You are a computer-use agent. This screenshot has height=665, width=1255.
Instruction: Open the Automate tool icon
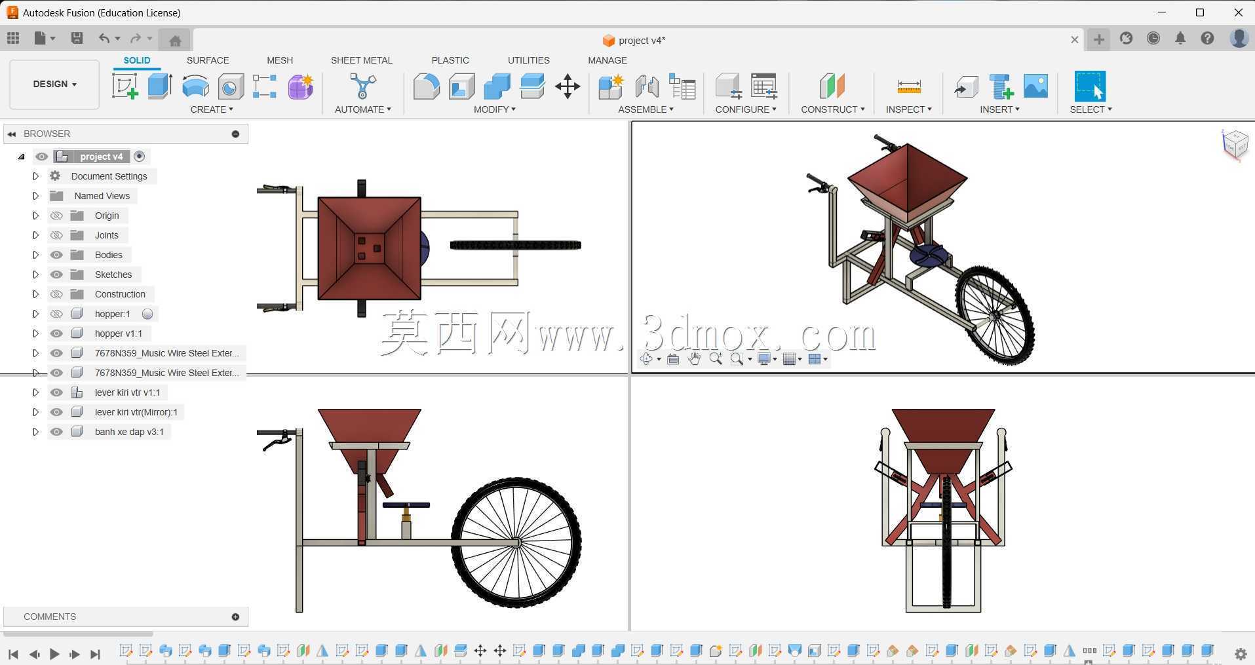pos(362,86)
